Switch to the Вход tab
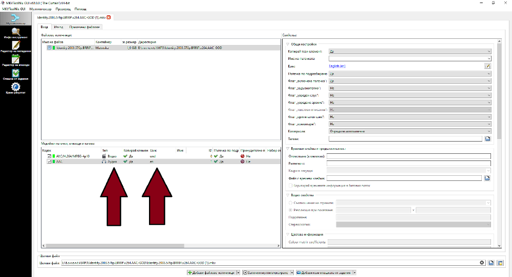This screenshot has width=512, height=277. coord(44,27)
